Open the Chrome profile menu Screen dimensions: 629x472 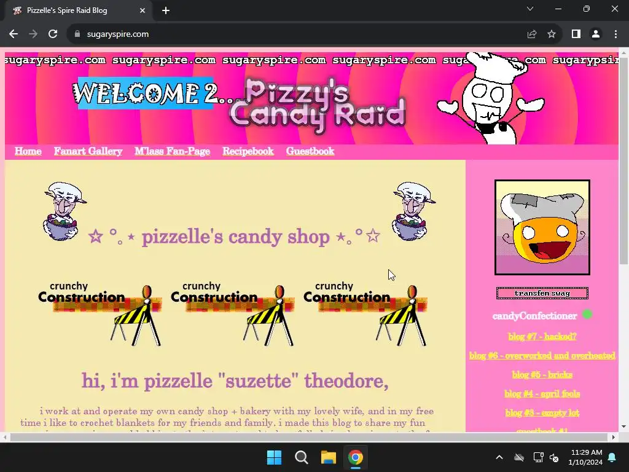coord(596,34)
